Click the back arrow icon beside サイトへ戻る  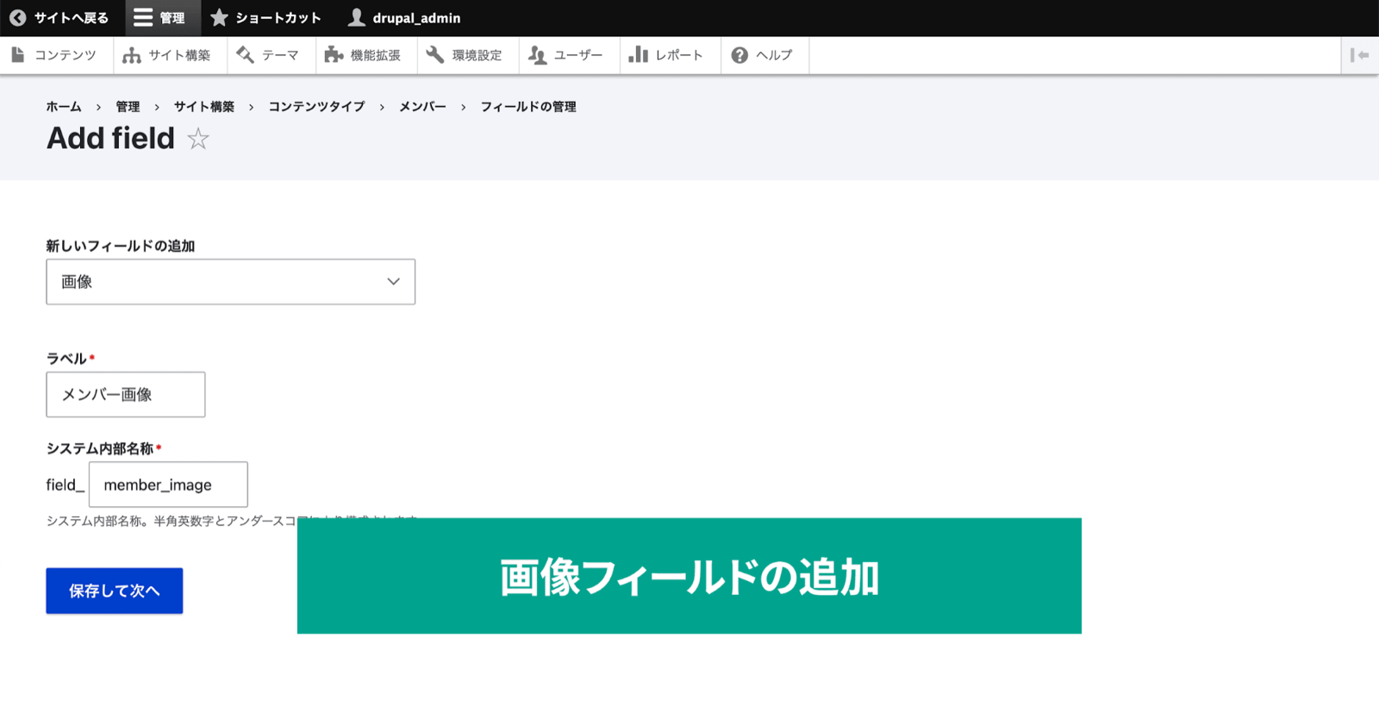pos(18,18)
